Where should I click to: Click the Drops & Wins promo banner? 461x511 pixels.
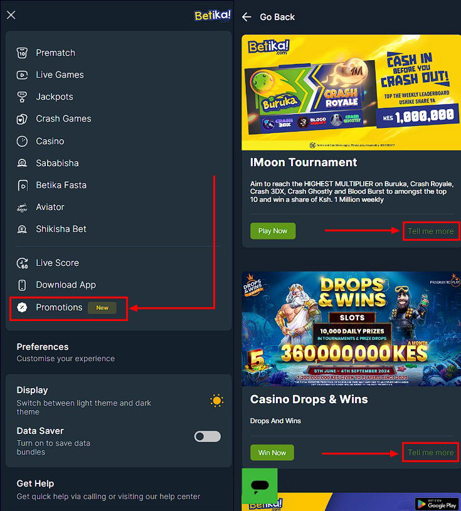[x=351, y=329]
